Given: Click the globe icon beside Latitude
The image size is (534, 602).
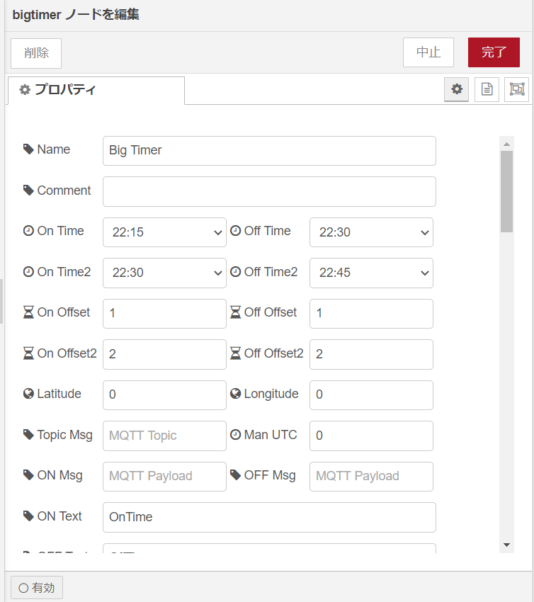Looking at the screenshot, I should point(28,394).
